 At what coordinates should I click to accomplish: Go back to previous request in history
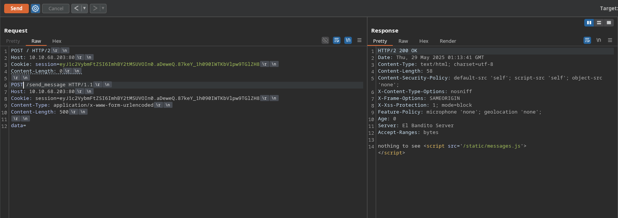76,8
